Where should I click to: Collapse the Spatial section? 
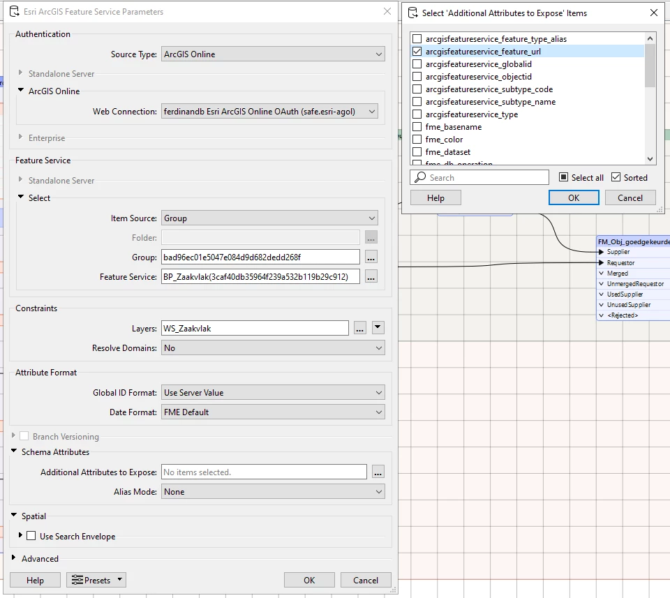pos(14,515)
